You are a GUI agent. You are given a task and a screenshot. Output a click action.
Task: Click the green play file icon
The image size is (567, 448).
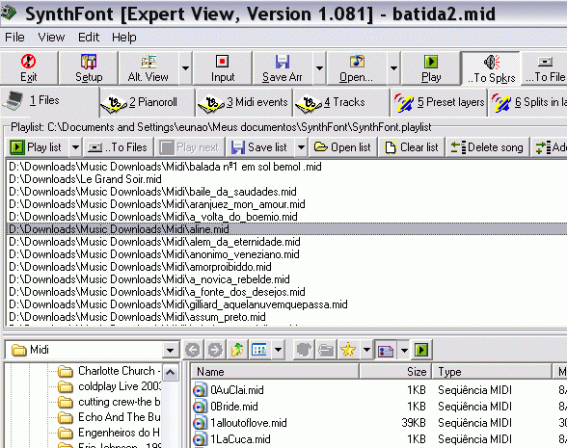coord(421,350)
